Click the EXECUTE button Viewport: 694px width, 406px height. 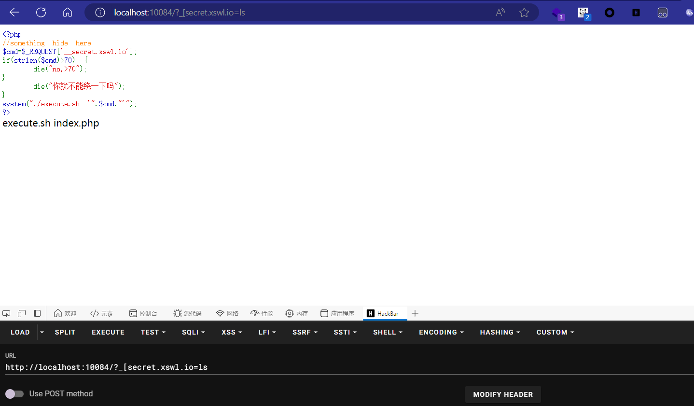[108, 332]
